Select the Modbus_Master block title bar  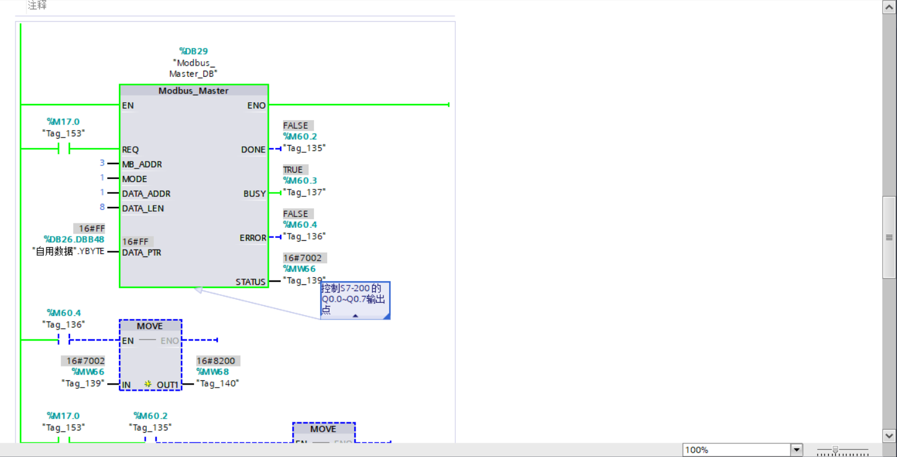tap(193, 90)
